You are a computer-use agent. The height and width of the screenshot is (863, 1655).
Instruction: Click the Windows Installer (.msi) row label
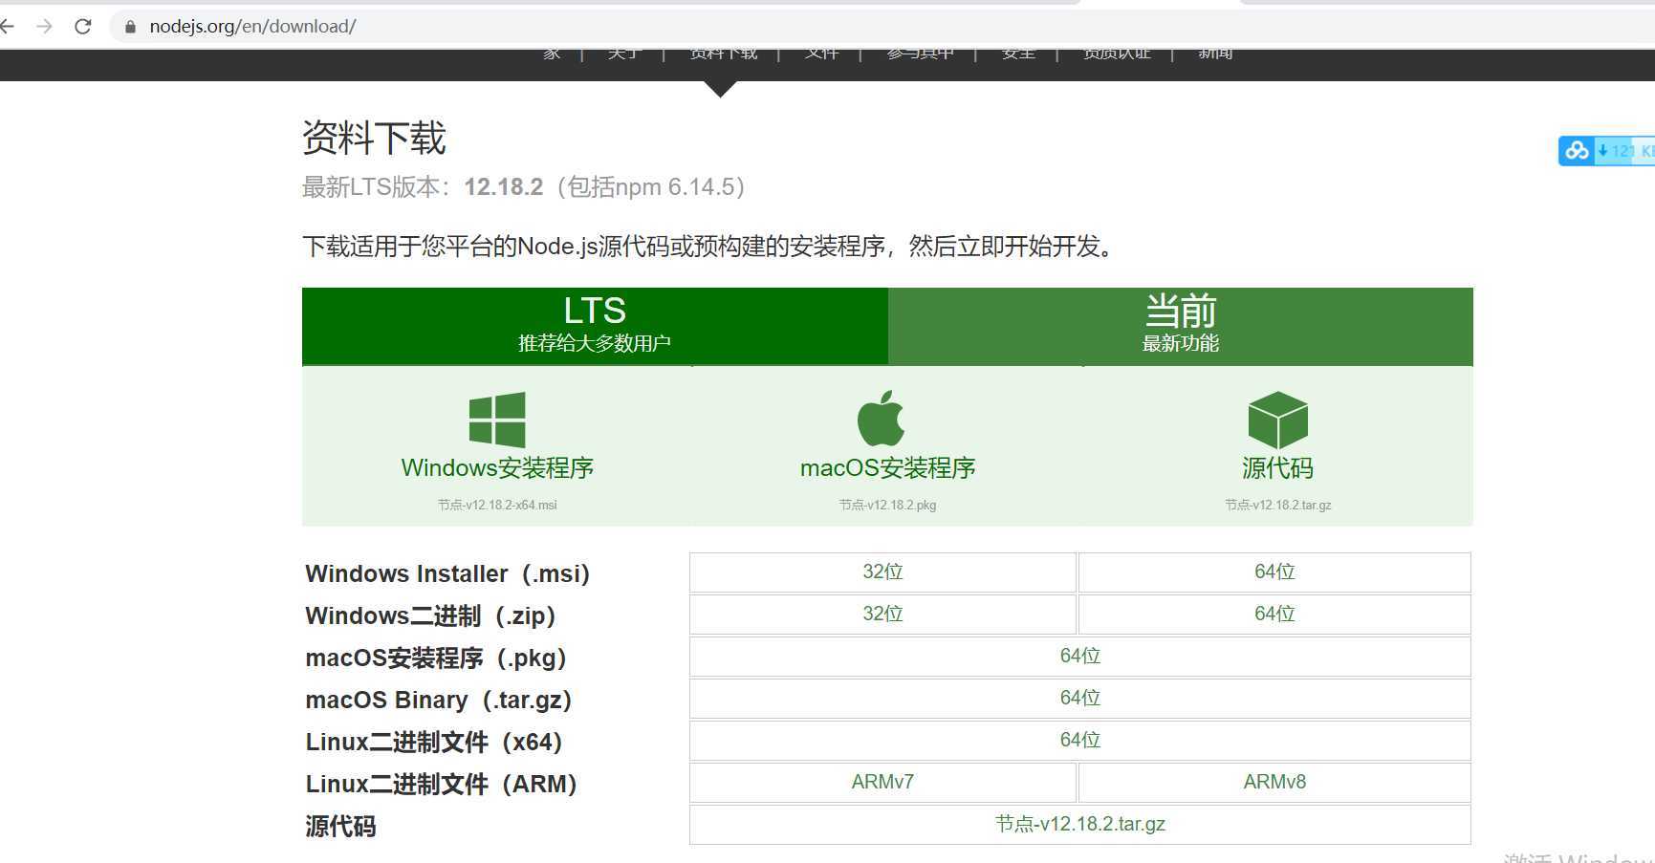[447, 573]
